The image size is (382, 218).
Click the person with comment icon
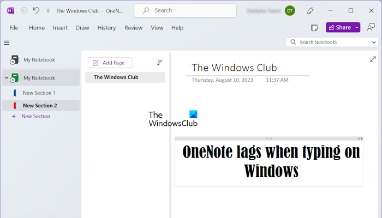[371, 27]
